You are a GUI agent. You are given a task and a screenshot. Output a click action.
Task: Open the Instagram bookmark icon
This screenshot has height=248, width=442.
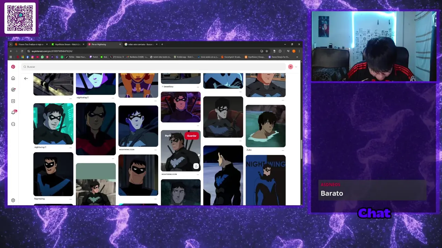[32, 57]
